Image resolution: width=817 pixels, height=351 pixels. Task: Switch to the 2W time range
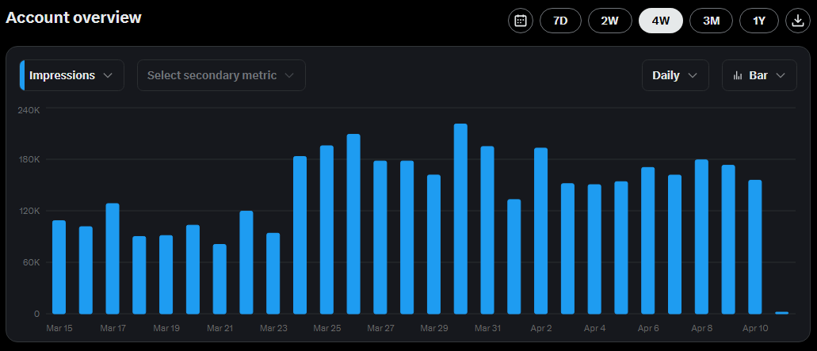pyautogui.click(x=609, y=21)
